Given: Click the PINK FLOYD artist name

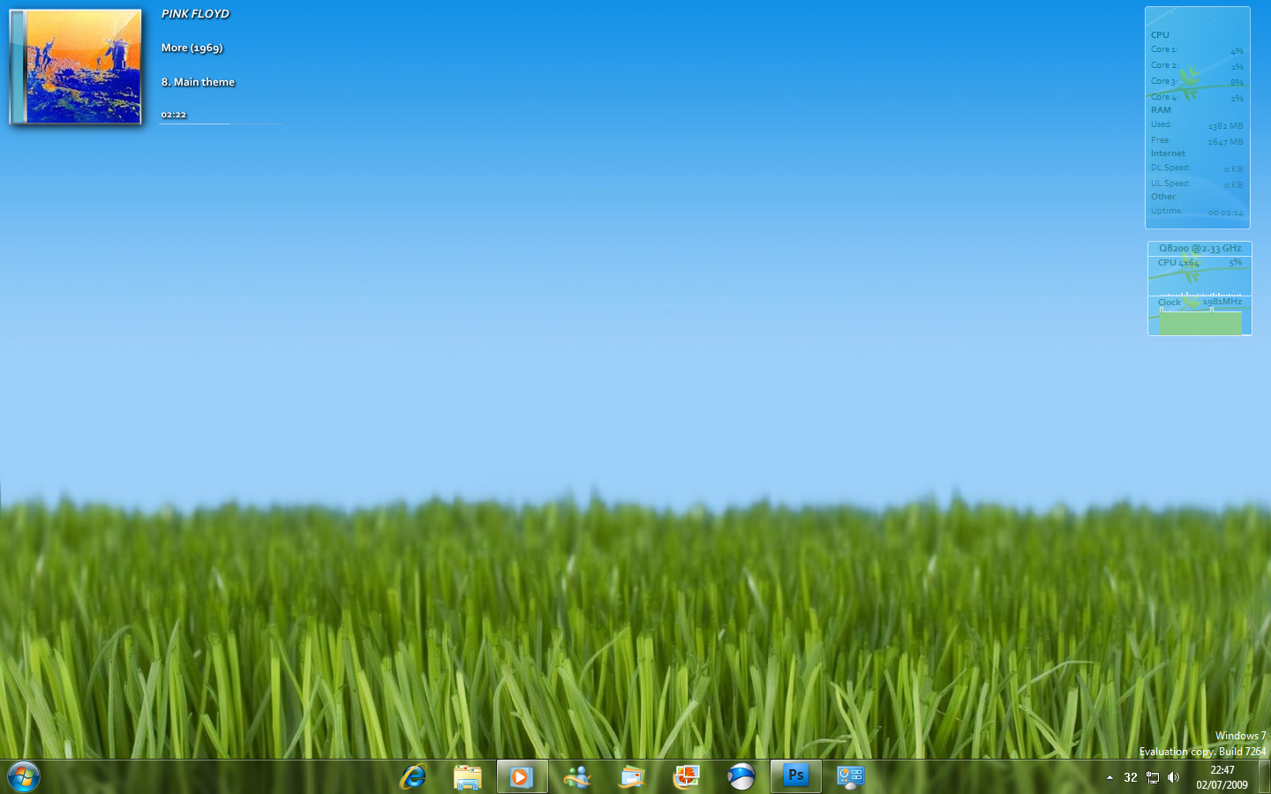Looking at the screenshot, I should coord(195,14).
